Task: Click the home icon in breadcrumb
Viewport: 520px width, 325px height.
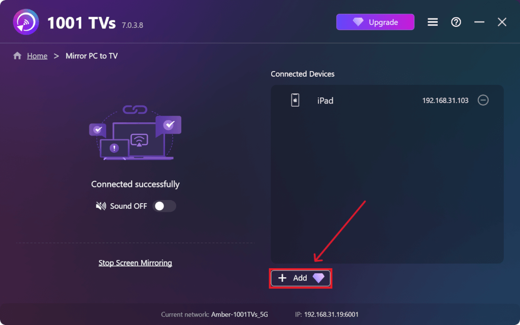Action: (17, 56)
